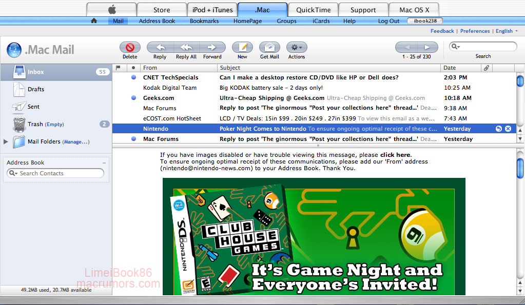Click delete X on selected Nintendo row

pyautogui.click(x=508, y=129)
